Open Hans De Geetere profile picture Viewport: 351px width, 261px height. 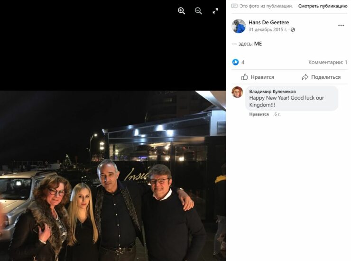coord(239,26)
